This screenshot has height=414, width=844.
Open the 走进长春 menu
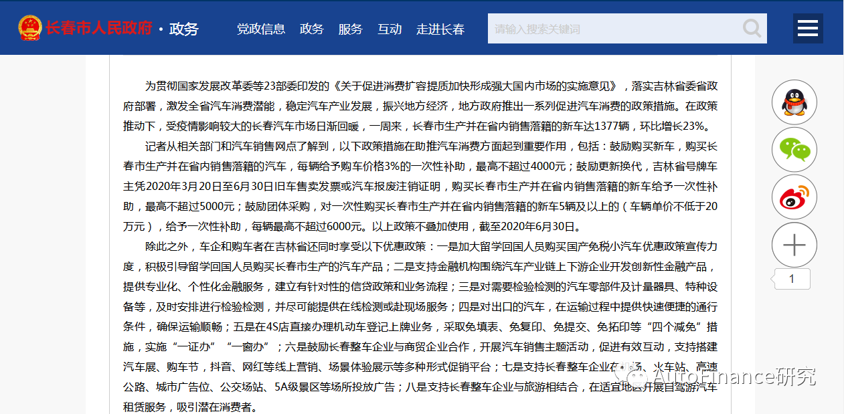[440, 29]
